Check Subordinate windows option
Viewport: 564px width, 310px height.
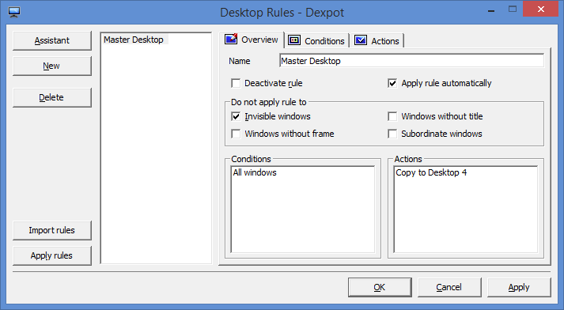(392, 134)
